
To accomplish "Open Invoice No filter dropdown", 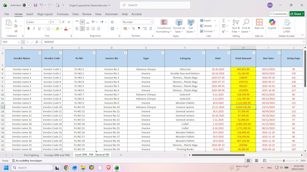I will pyautogui.click(x=126, y=53).
